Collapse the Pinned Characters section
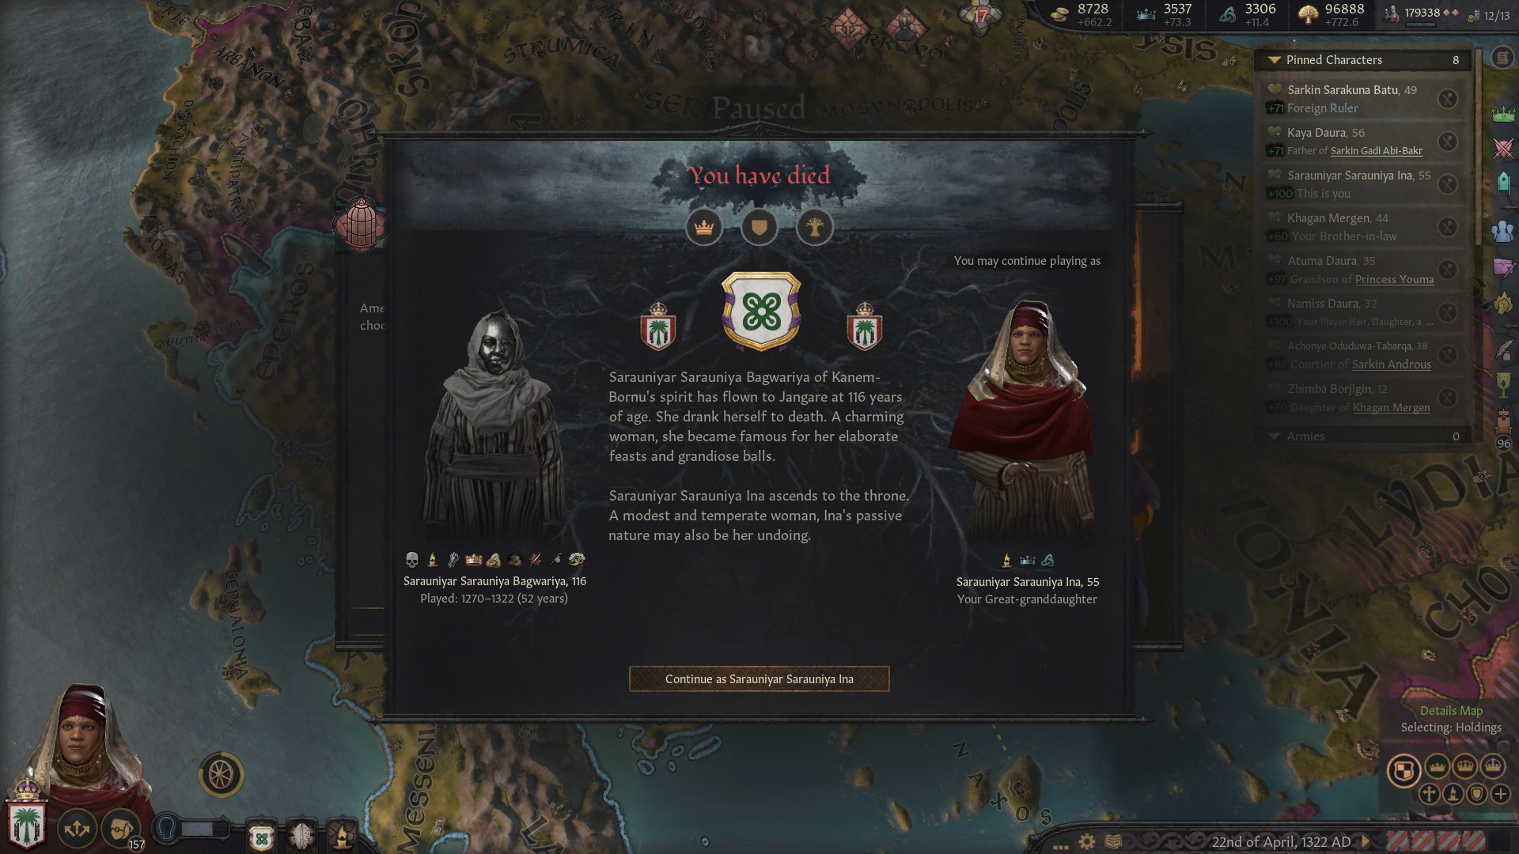 point(1274,60)
